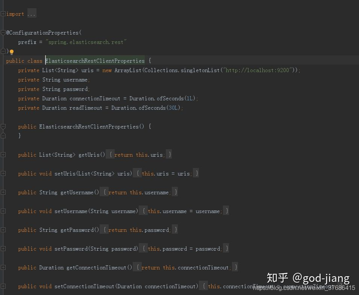Collapse the empty constructor fold marker

pyautogui.click(x=3, y=127)
